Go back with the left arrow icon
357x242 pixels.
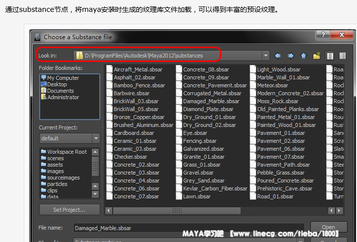click(x=278, y=56)
